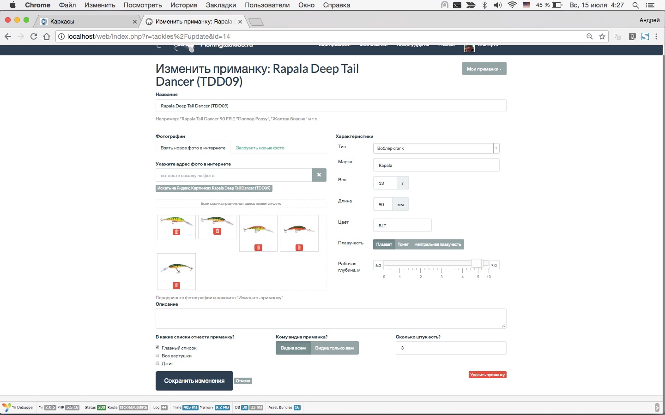Open the Chrome home page
This screenshot has width=665, height=415.
(x=47, y=36)
